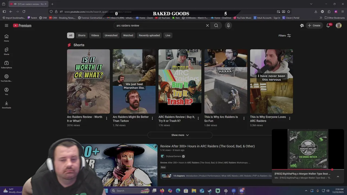Open Microsoft Edge from the taskbar
The height and width of the screenshot is (195, 347).
click(178, 191)
